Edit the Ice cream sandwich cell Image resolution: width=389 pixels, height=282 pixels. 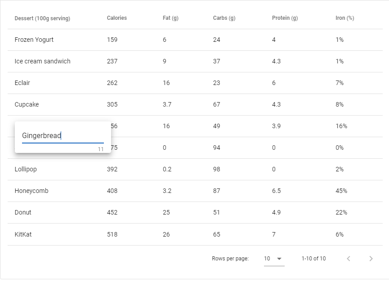coord(42,61)
